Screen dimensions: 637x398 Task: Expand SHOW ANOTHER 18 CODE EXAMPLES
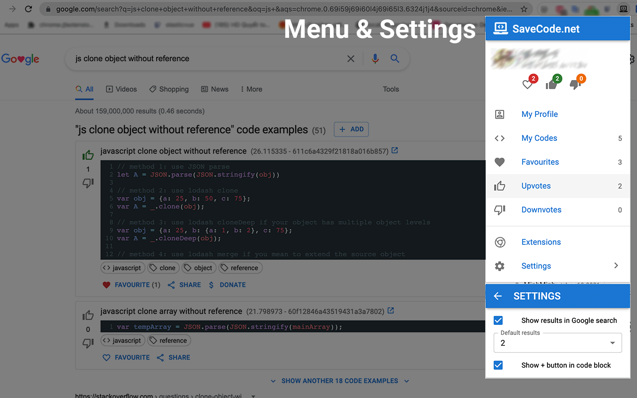(340, 381)
